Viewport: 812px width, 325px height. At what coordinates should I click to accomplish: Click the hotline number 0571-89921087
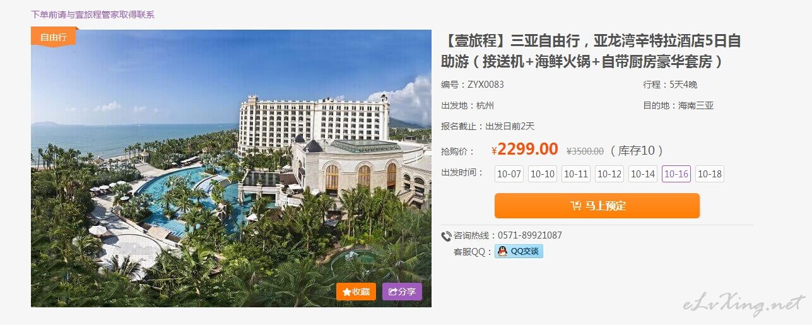click(x=530, y=235)
